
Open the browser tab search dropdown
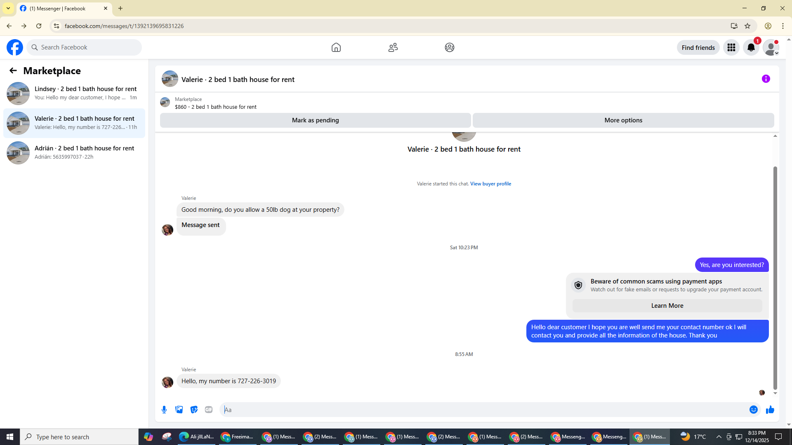coord(8,8)
